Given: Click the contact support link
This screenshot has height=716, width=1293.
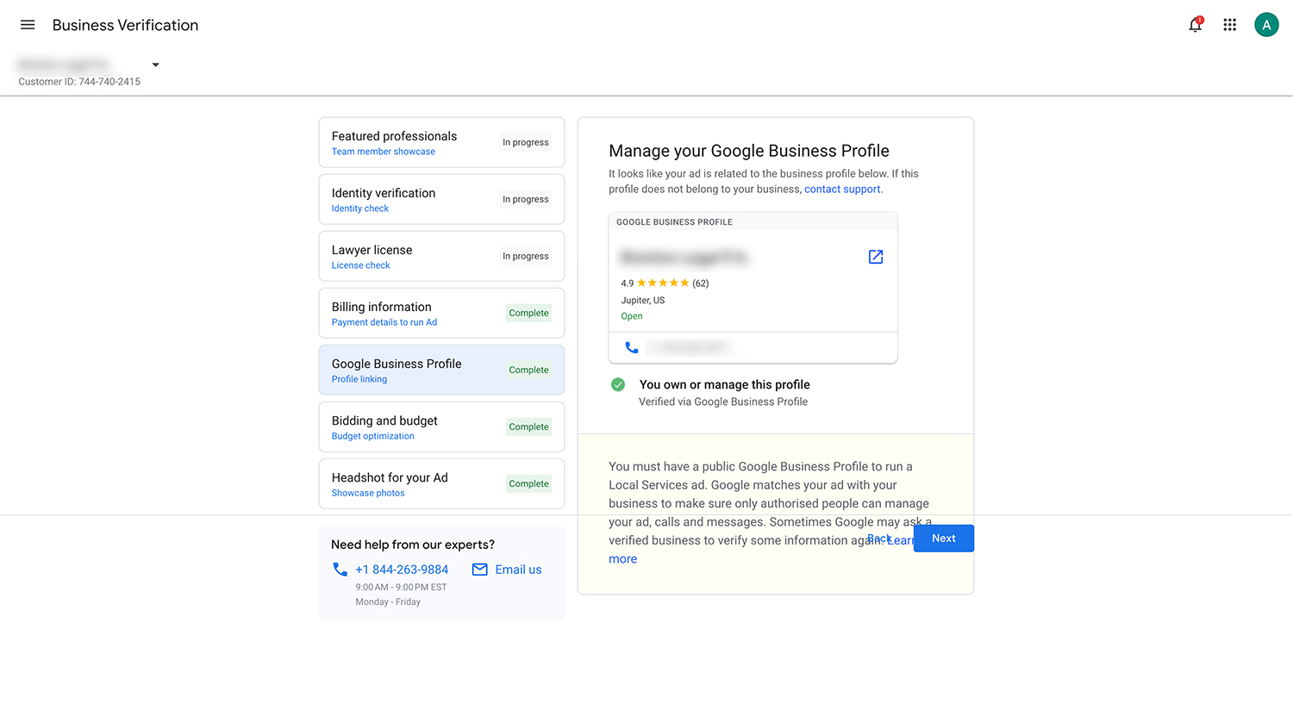Looking at the screenshot, I should click(842, 190).
